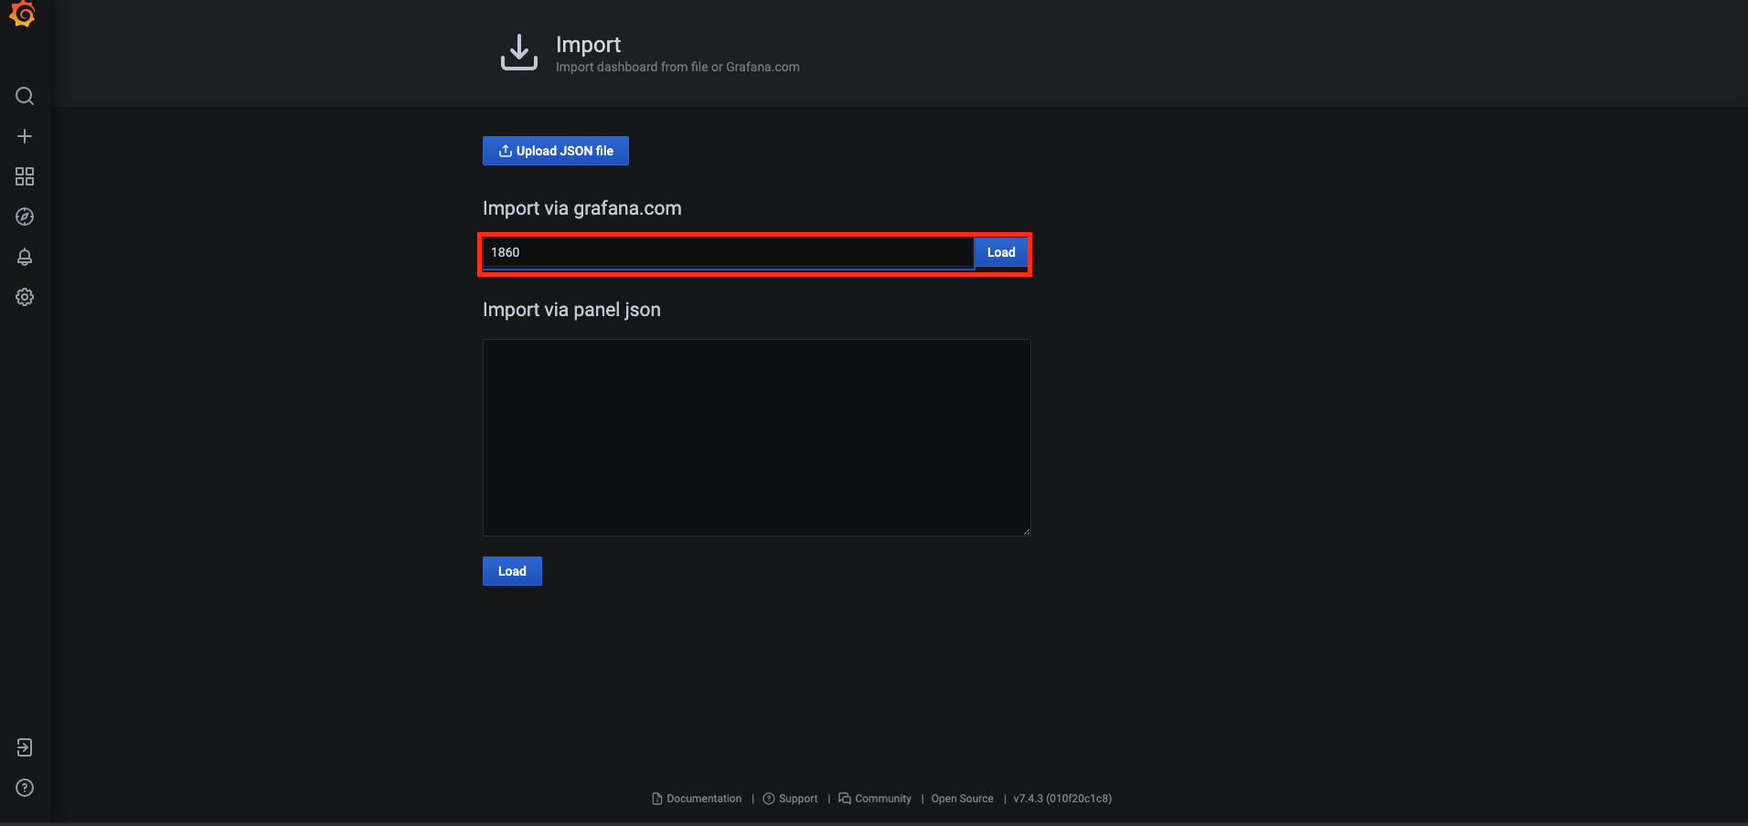Image resolution: width=1748 pixels, height=826 pixels.
Task: Click the Sign in arrow icon
Action: point(25,747)
